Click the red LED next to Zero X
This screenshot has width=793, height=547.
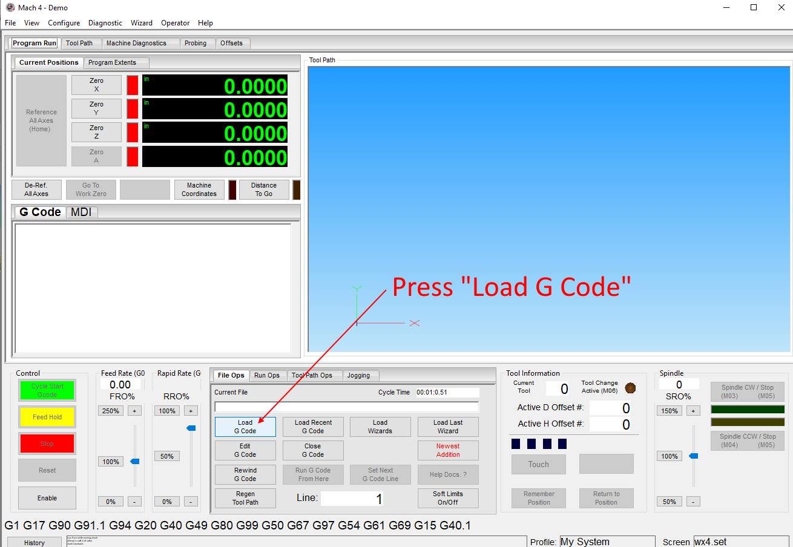132,85
